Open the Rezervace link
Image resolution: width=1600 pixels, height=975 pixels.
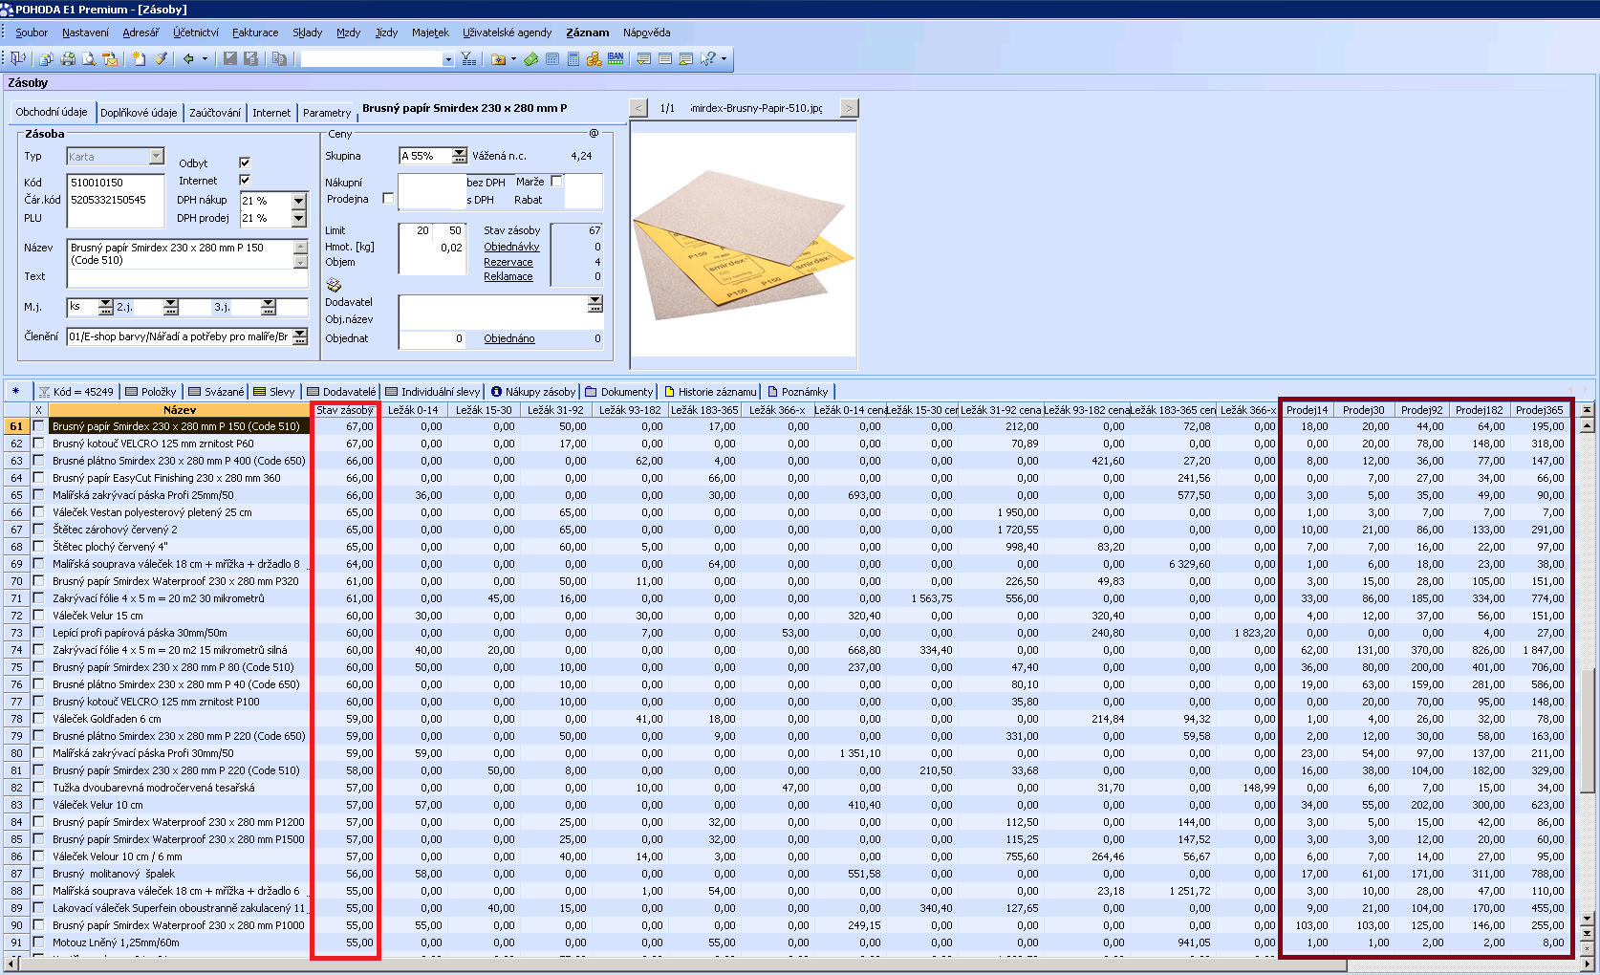508,262
